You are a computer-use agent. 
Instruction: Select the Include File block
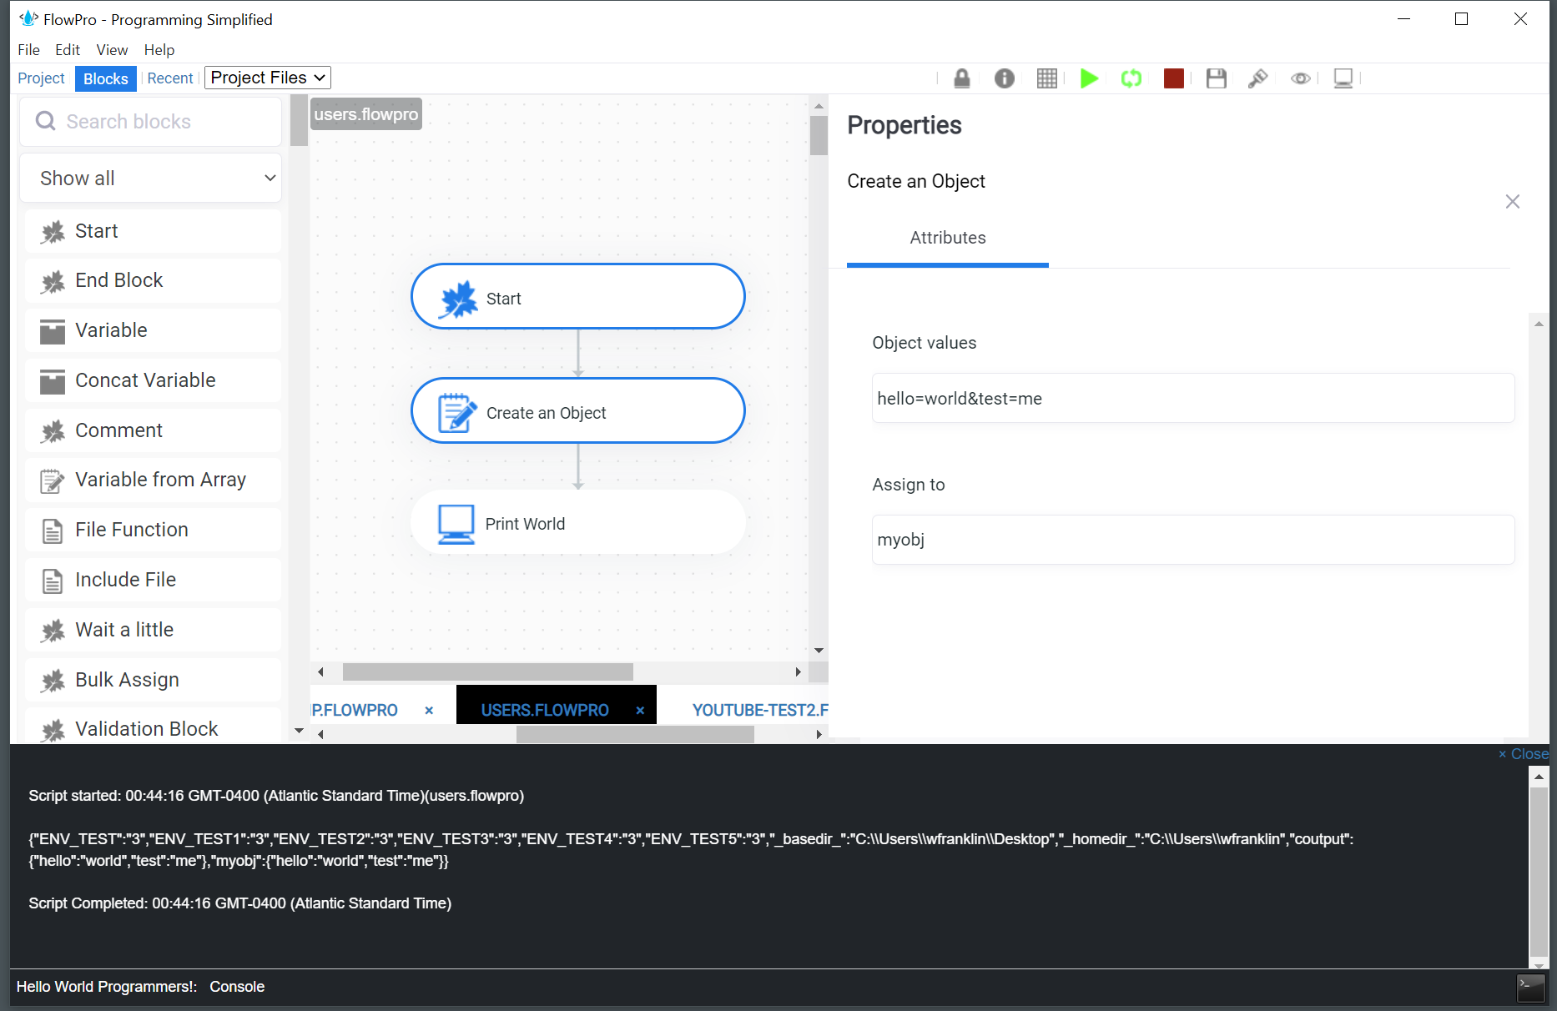153,580
